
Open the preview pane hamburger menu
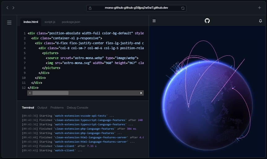154,21
